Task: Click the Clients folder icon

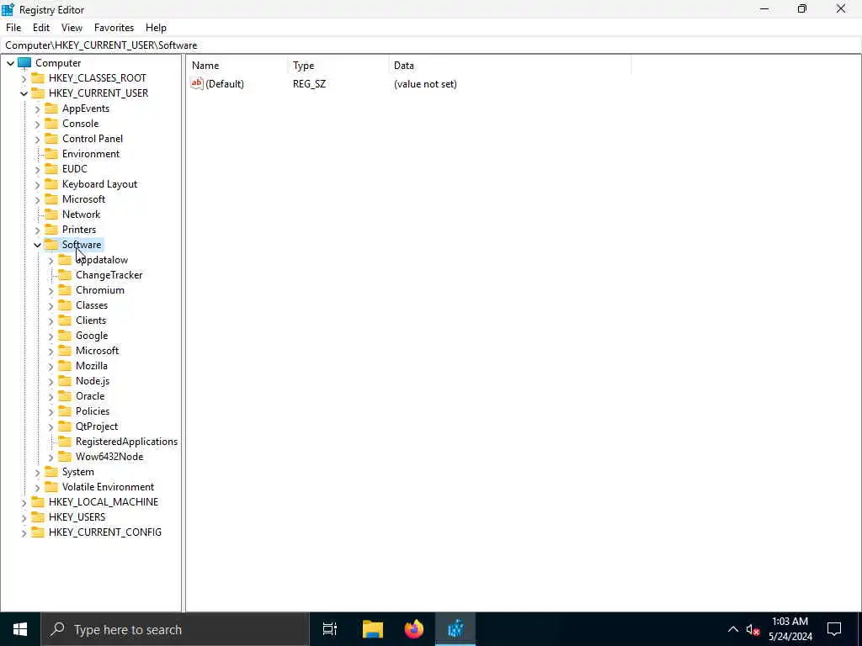Action: [x=65, y=320]
